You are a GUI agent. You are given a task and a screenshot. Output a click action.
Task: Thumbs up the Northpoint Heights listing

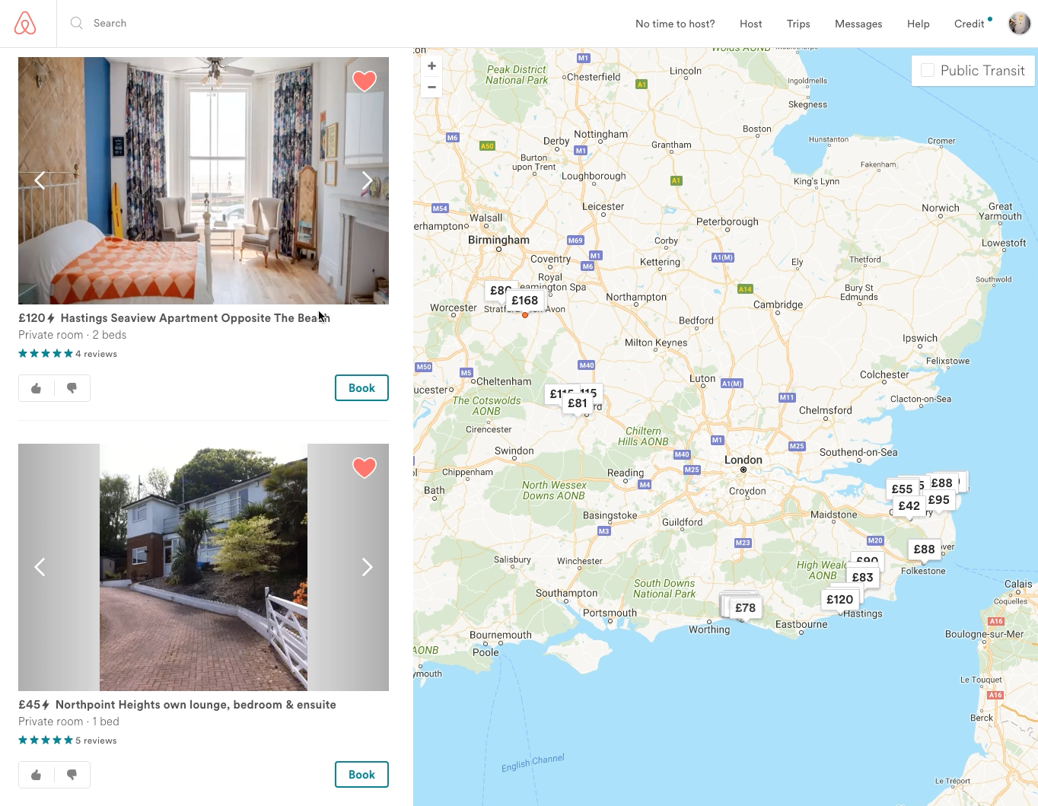point(37,775)
